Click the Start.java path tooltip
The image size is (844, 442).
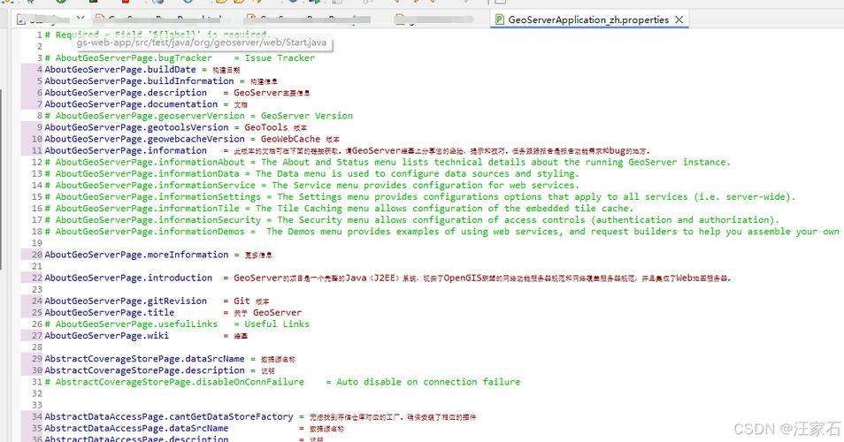[202, 42]
